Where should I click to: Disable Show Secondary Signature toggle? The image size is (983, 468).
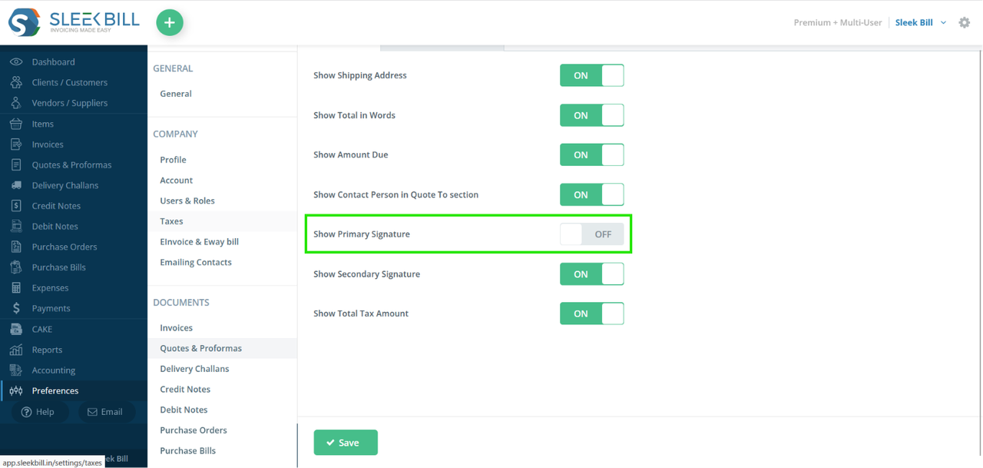point(592,274)
